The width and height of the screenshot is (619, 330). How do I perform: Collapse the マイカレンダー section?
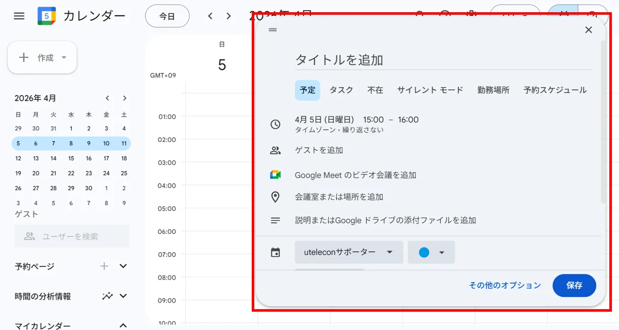pyautogui.click(x=123, y=325)
